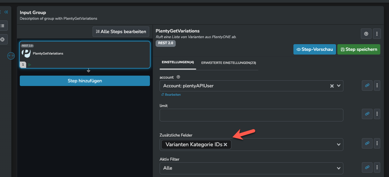389x177 pixels.
Task: Click link icon next to limit field
Action: click(367, 114)
